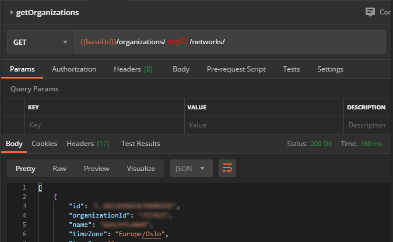393x242 pixels.
Task: Open the request Settings tab
Action: (330, 69)
